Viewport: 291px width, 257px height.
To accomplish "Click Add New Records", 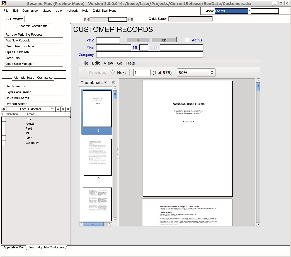I will point(34,40).
